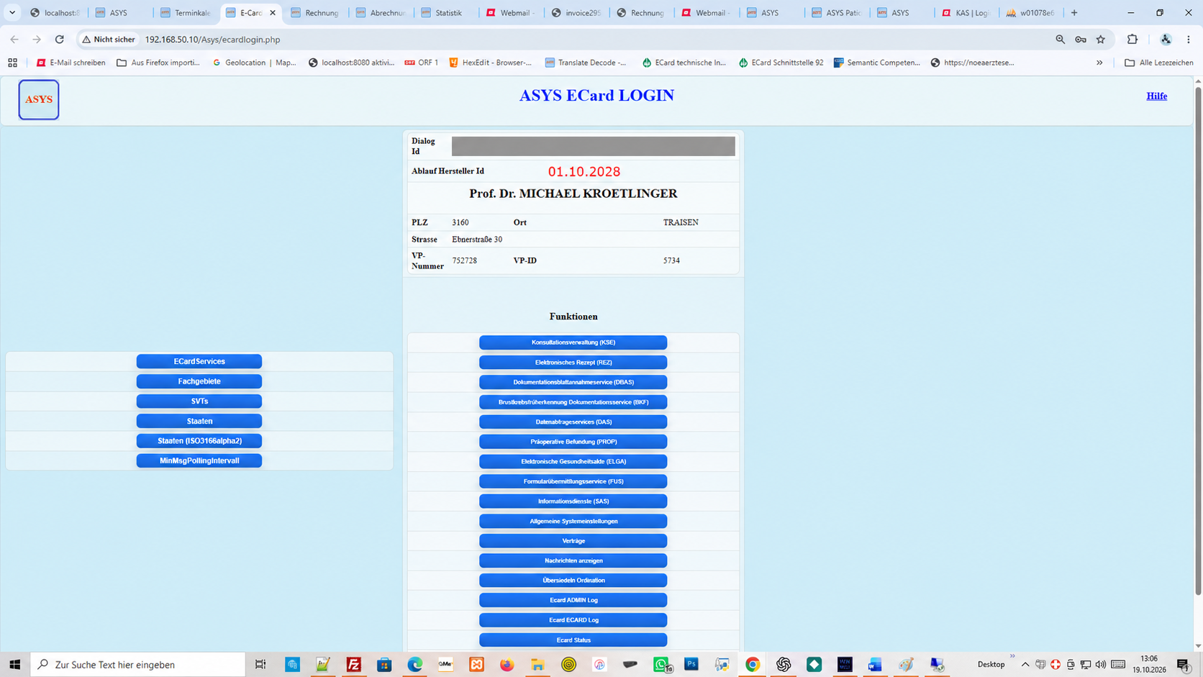Image resolution: width=1203 pixels, height=677 pixels.
Task: Click the ASYS logo icon
Action: 39,99
